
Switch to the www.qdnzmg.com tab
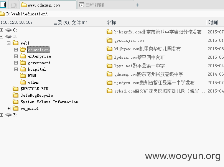tap(48, 5)
